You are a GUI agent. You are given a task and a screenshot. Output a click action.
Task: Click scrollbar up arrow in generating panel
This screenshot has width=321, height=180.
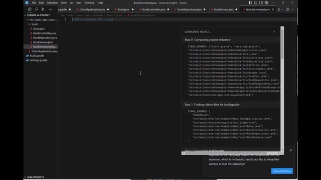(x=282, y=28)
